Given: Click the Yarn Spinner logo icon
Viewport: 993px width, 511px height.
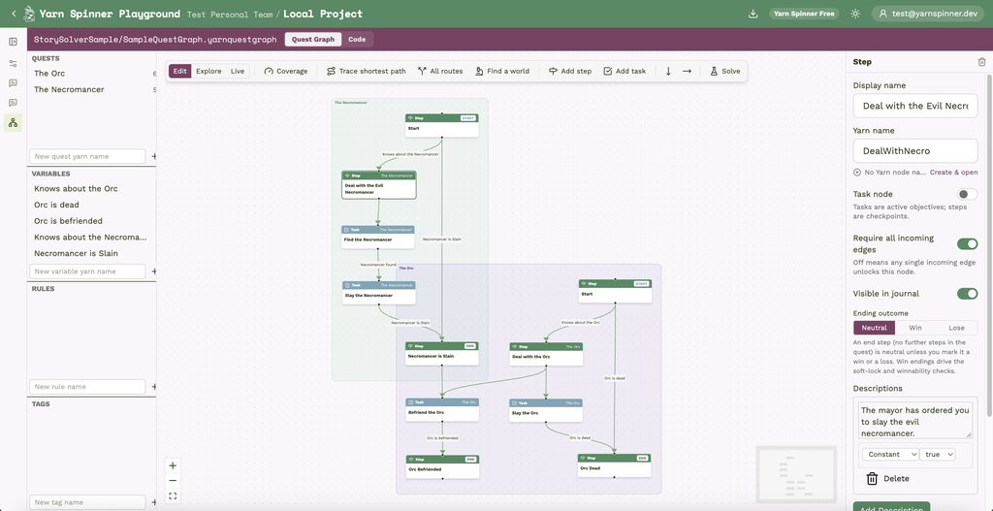Looking at the screenshot, I should click(28, 14).
